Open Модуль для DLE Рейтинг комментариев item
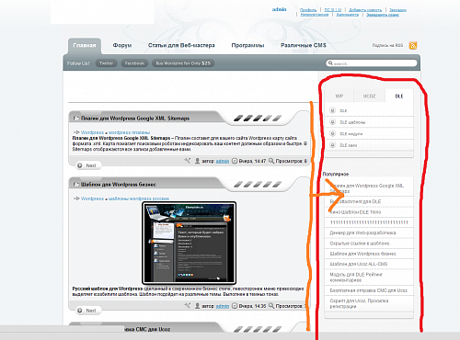The image size is (460, 340). 356,278
